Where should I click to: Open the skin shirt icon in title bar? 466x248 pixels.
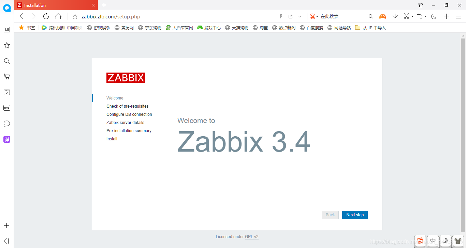[x=421, y=5]
